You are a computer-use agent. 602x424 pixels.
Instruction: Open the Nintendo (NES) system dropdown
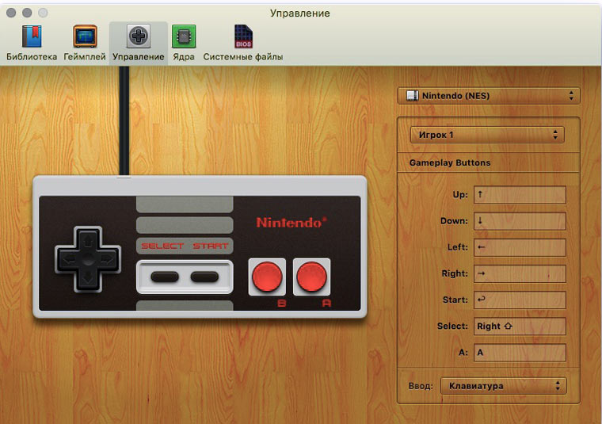coord(489,96)
